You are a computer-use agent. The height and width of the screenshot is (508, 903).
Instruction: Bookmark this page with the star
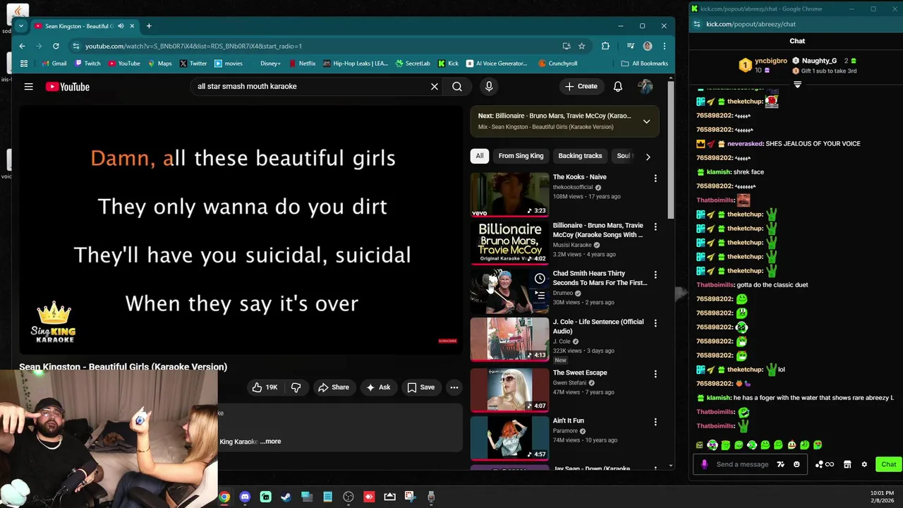[x=581, y=46]
